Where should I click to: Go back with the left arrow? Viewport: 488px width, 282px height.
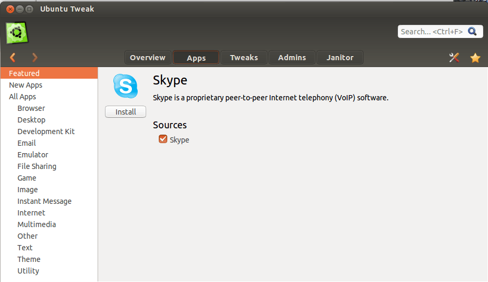click(13, 58)
